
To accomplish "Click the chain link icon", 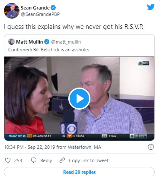I will tap(62, 160).
